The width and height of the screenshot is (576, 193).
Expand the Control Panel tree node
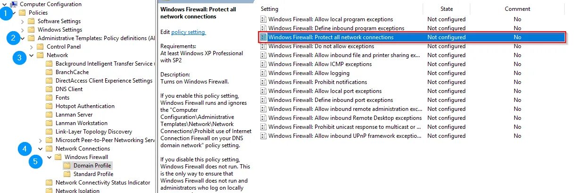click(32, 47)
